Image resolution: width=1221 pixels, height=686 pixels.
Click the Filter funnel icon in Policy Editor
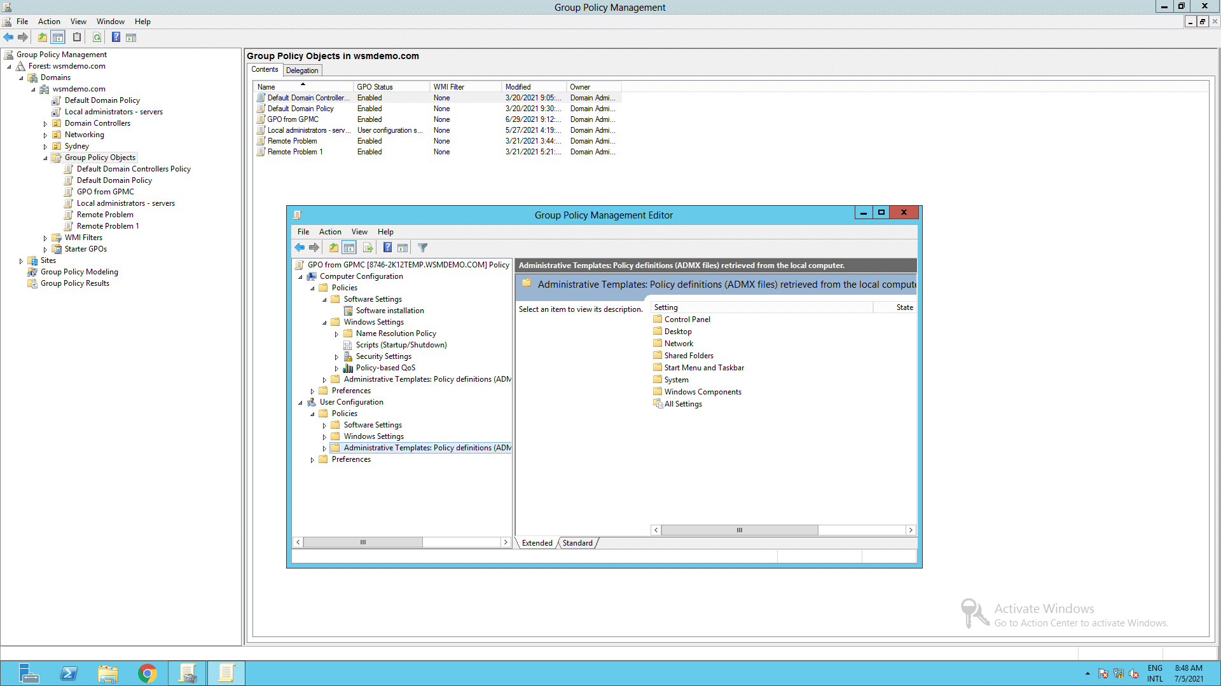click(x=423, y=248)
